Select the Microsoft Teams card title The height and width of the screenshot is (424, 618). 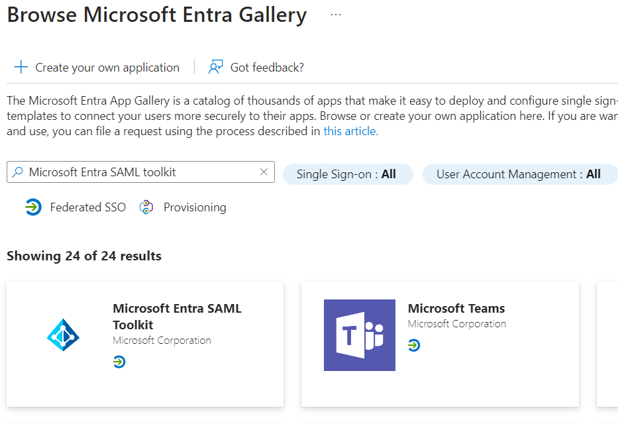[456, 308]
